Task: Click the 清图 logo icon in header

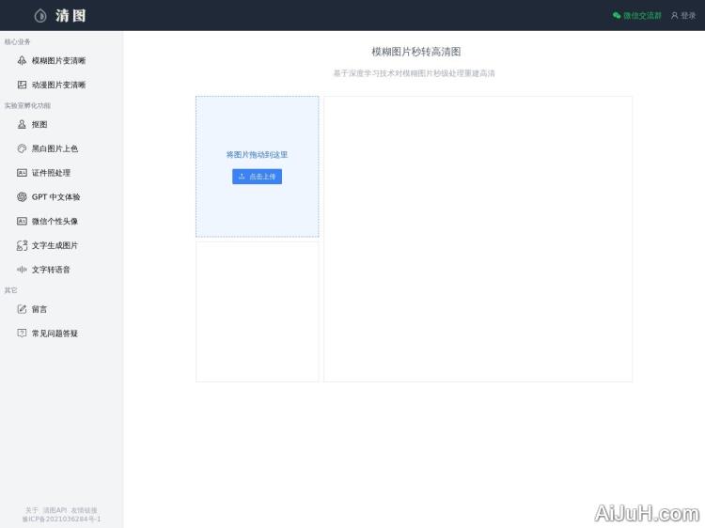Action: [40, 15]
